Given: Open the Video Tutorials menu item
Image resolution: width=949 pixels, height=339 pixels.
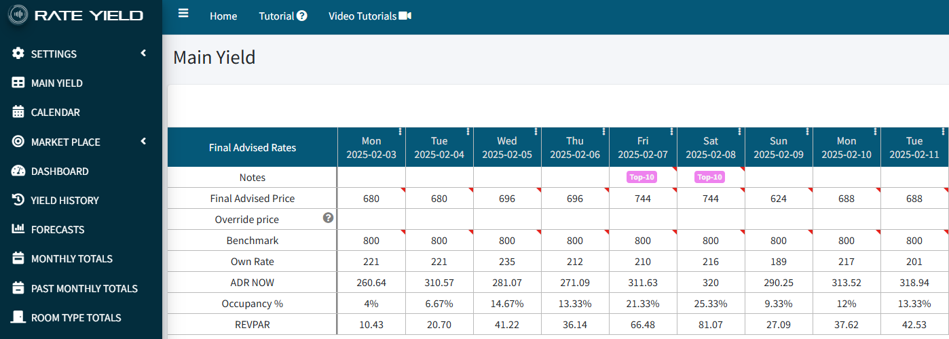Looking at the screenshot, I should click(370, 16).
